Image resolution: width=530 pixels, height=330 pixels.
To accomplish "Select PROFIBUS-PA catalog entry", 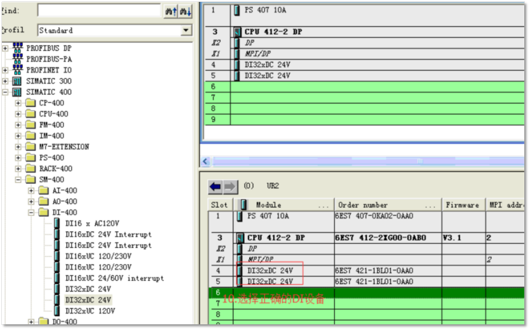I will [x=49, y=59].
